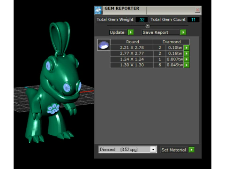Open the Diamond (3.52 spg) material dropdown
The height and width of the screenshot is (169, 225).
pyautogui.click(x=127, y=149)
